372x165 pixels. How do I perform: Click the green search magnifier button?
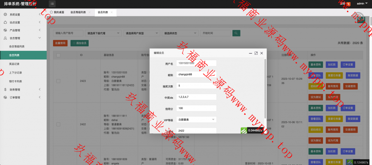(236, 33)
